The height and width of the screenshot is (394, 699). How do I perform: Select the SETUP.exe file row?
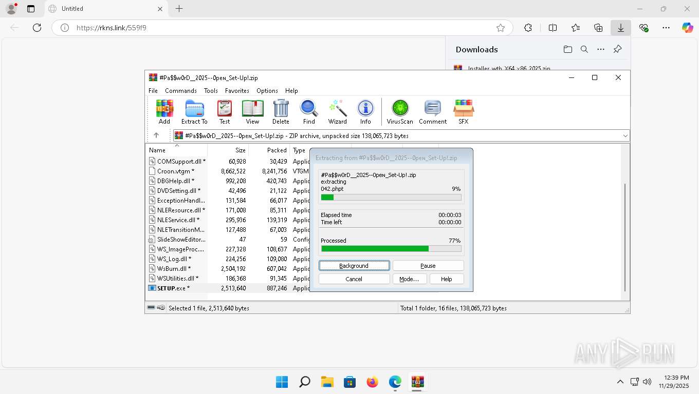coord(229,288)
